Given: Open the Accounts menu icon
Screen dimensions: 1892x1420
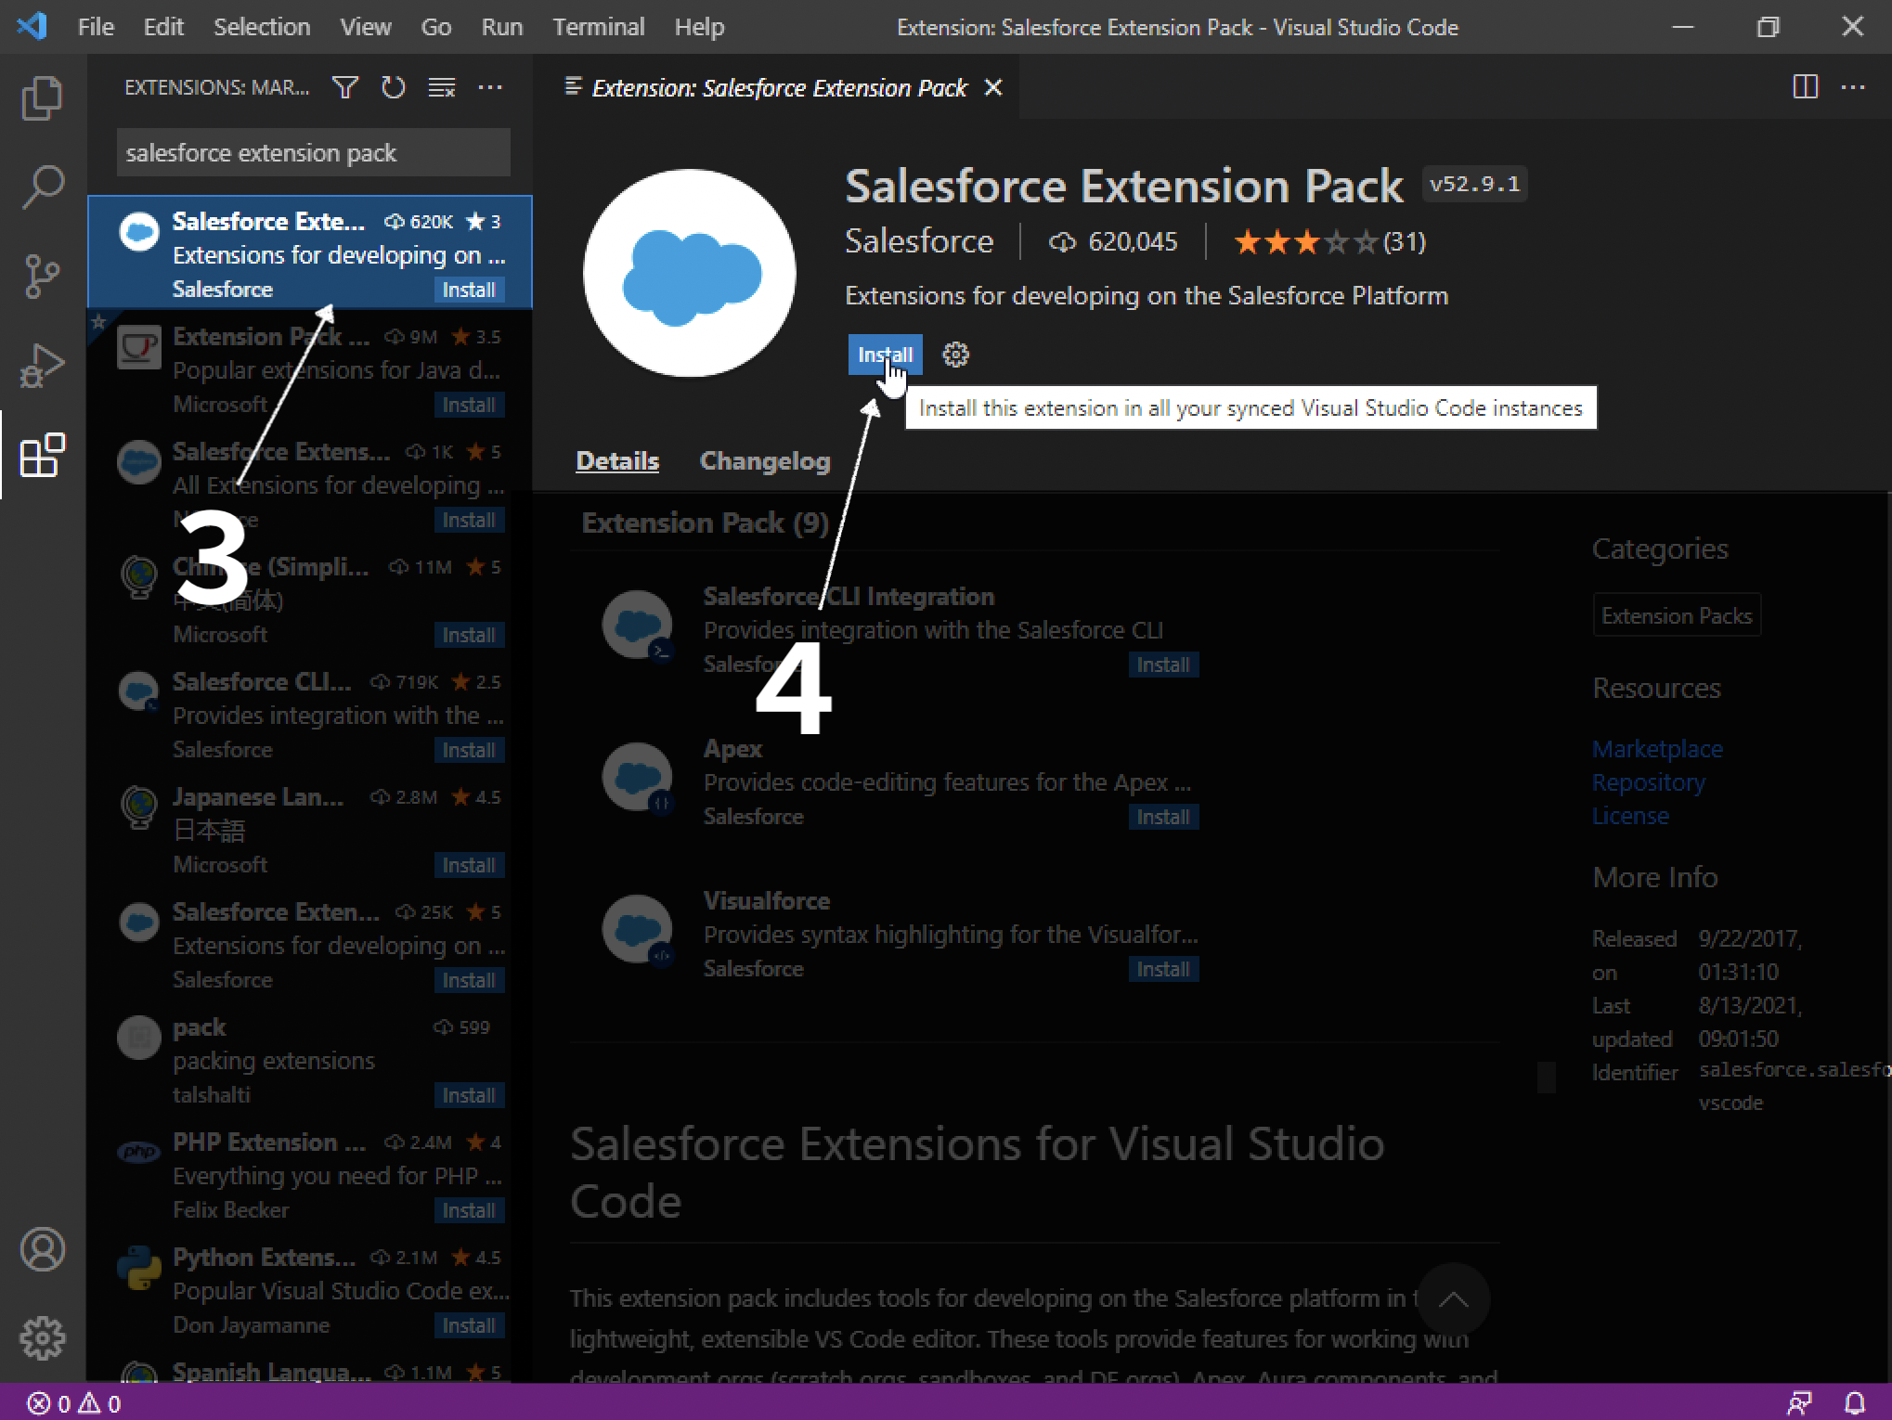Looking at the screenshot, I should click(x=43, y=1249).
